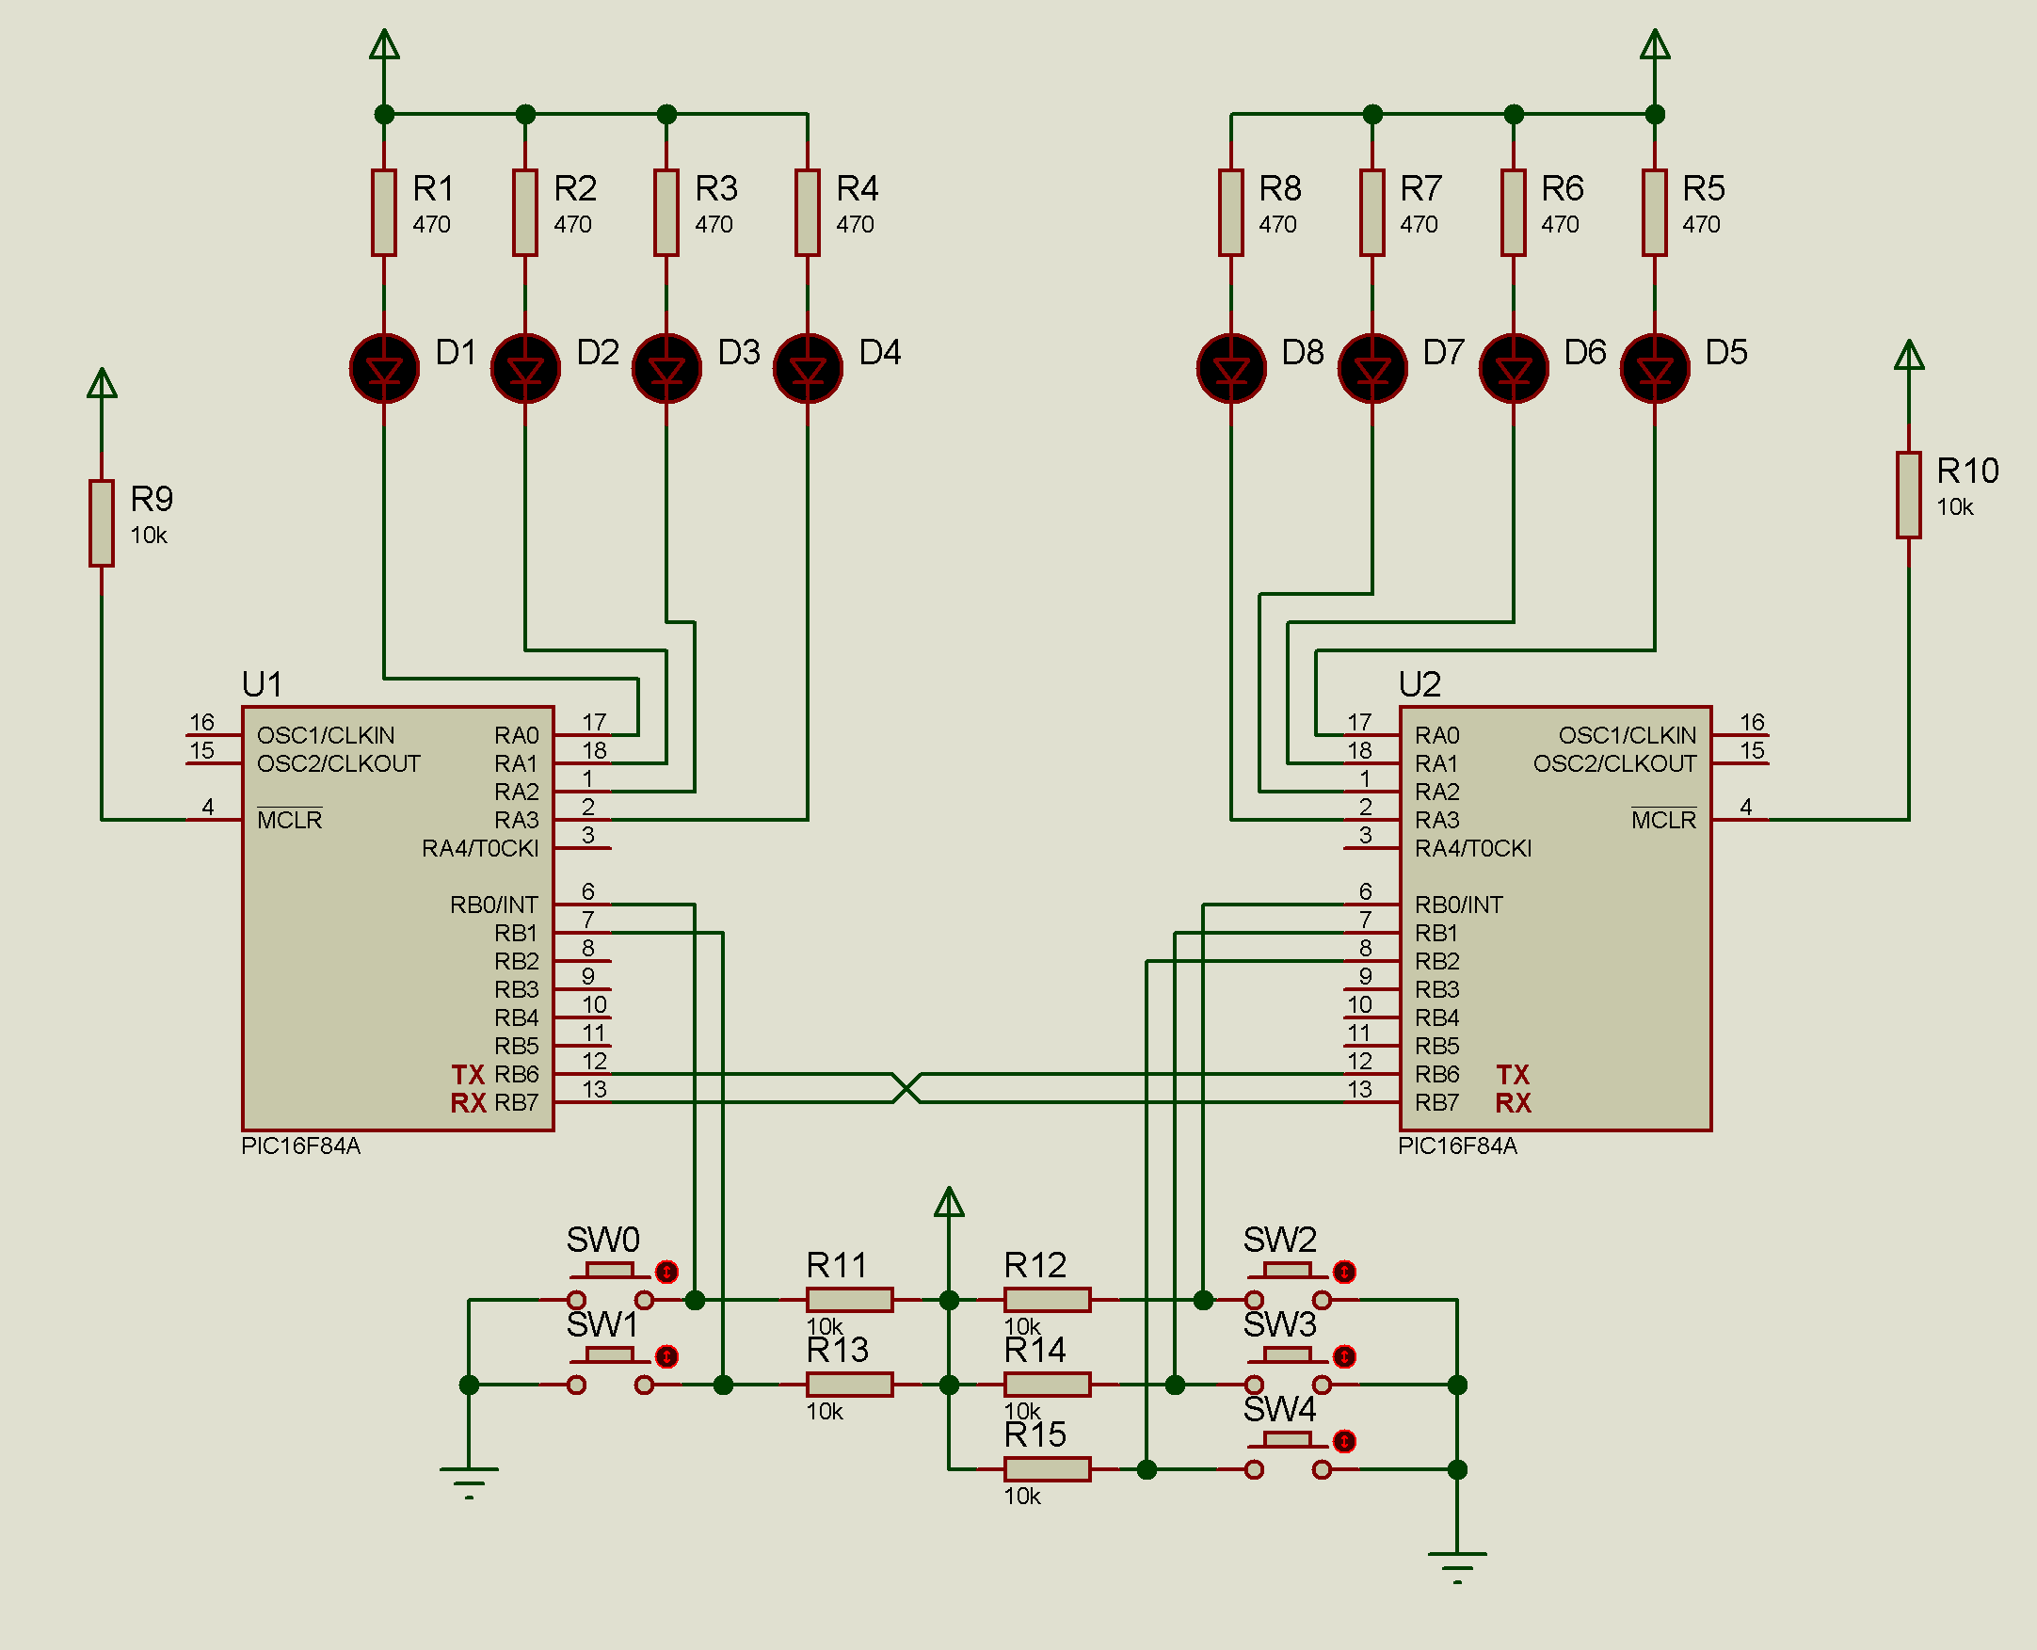Click power terminal above R10

click(x=1909, y=356)
